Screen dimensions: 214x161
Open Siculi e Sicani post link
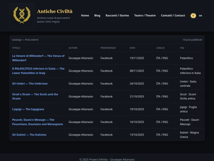point(35,96)
